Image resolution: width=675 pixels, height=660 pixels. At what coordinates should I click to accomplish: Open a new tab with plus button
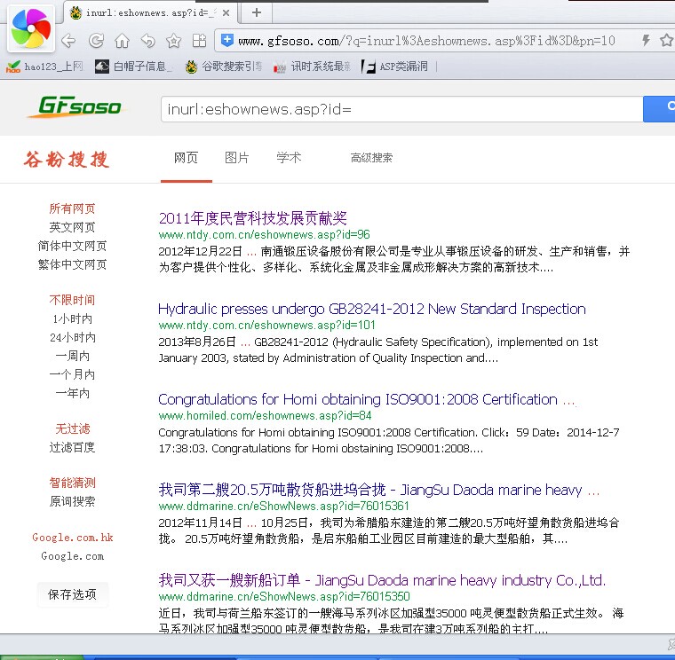coord(257,12)
